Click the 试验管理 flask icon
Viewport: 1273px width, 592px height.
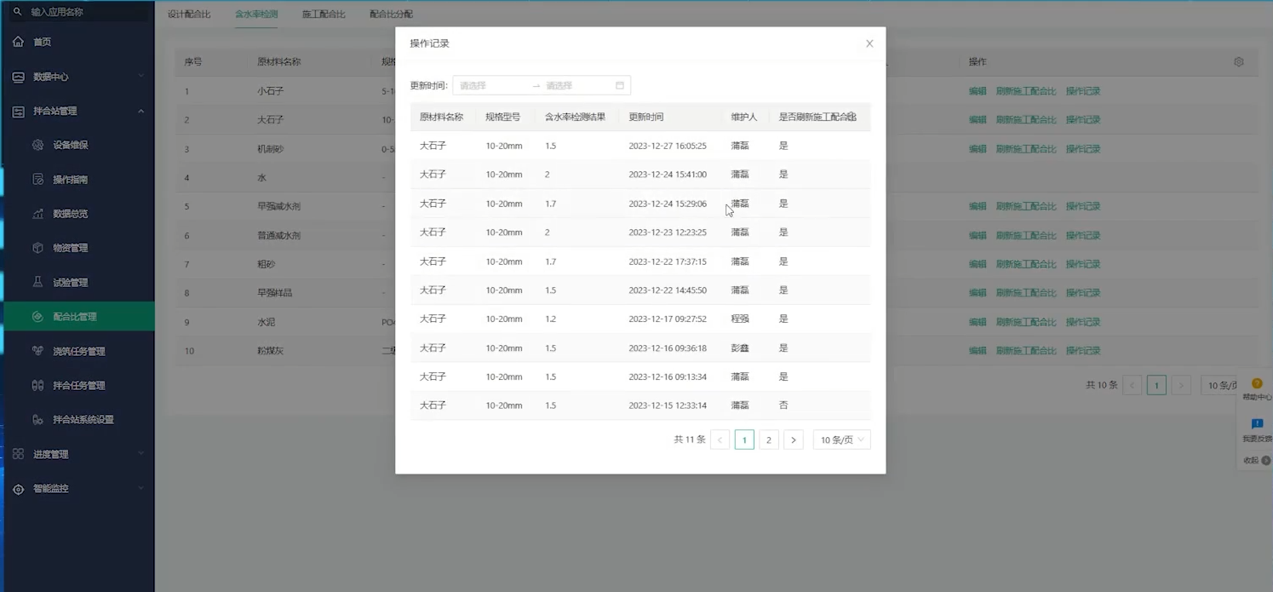point(37,282)
